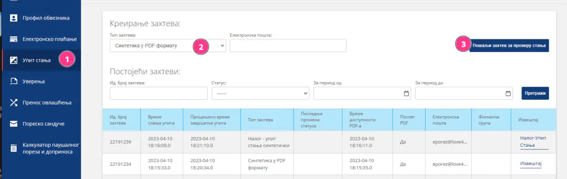Expand the Статус filter dropdown

260,93
